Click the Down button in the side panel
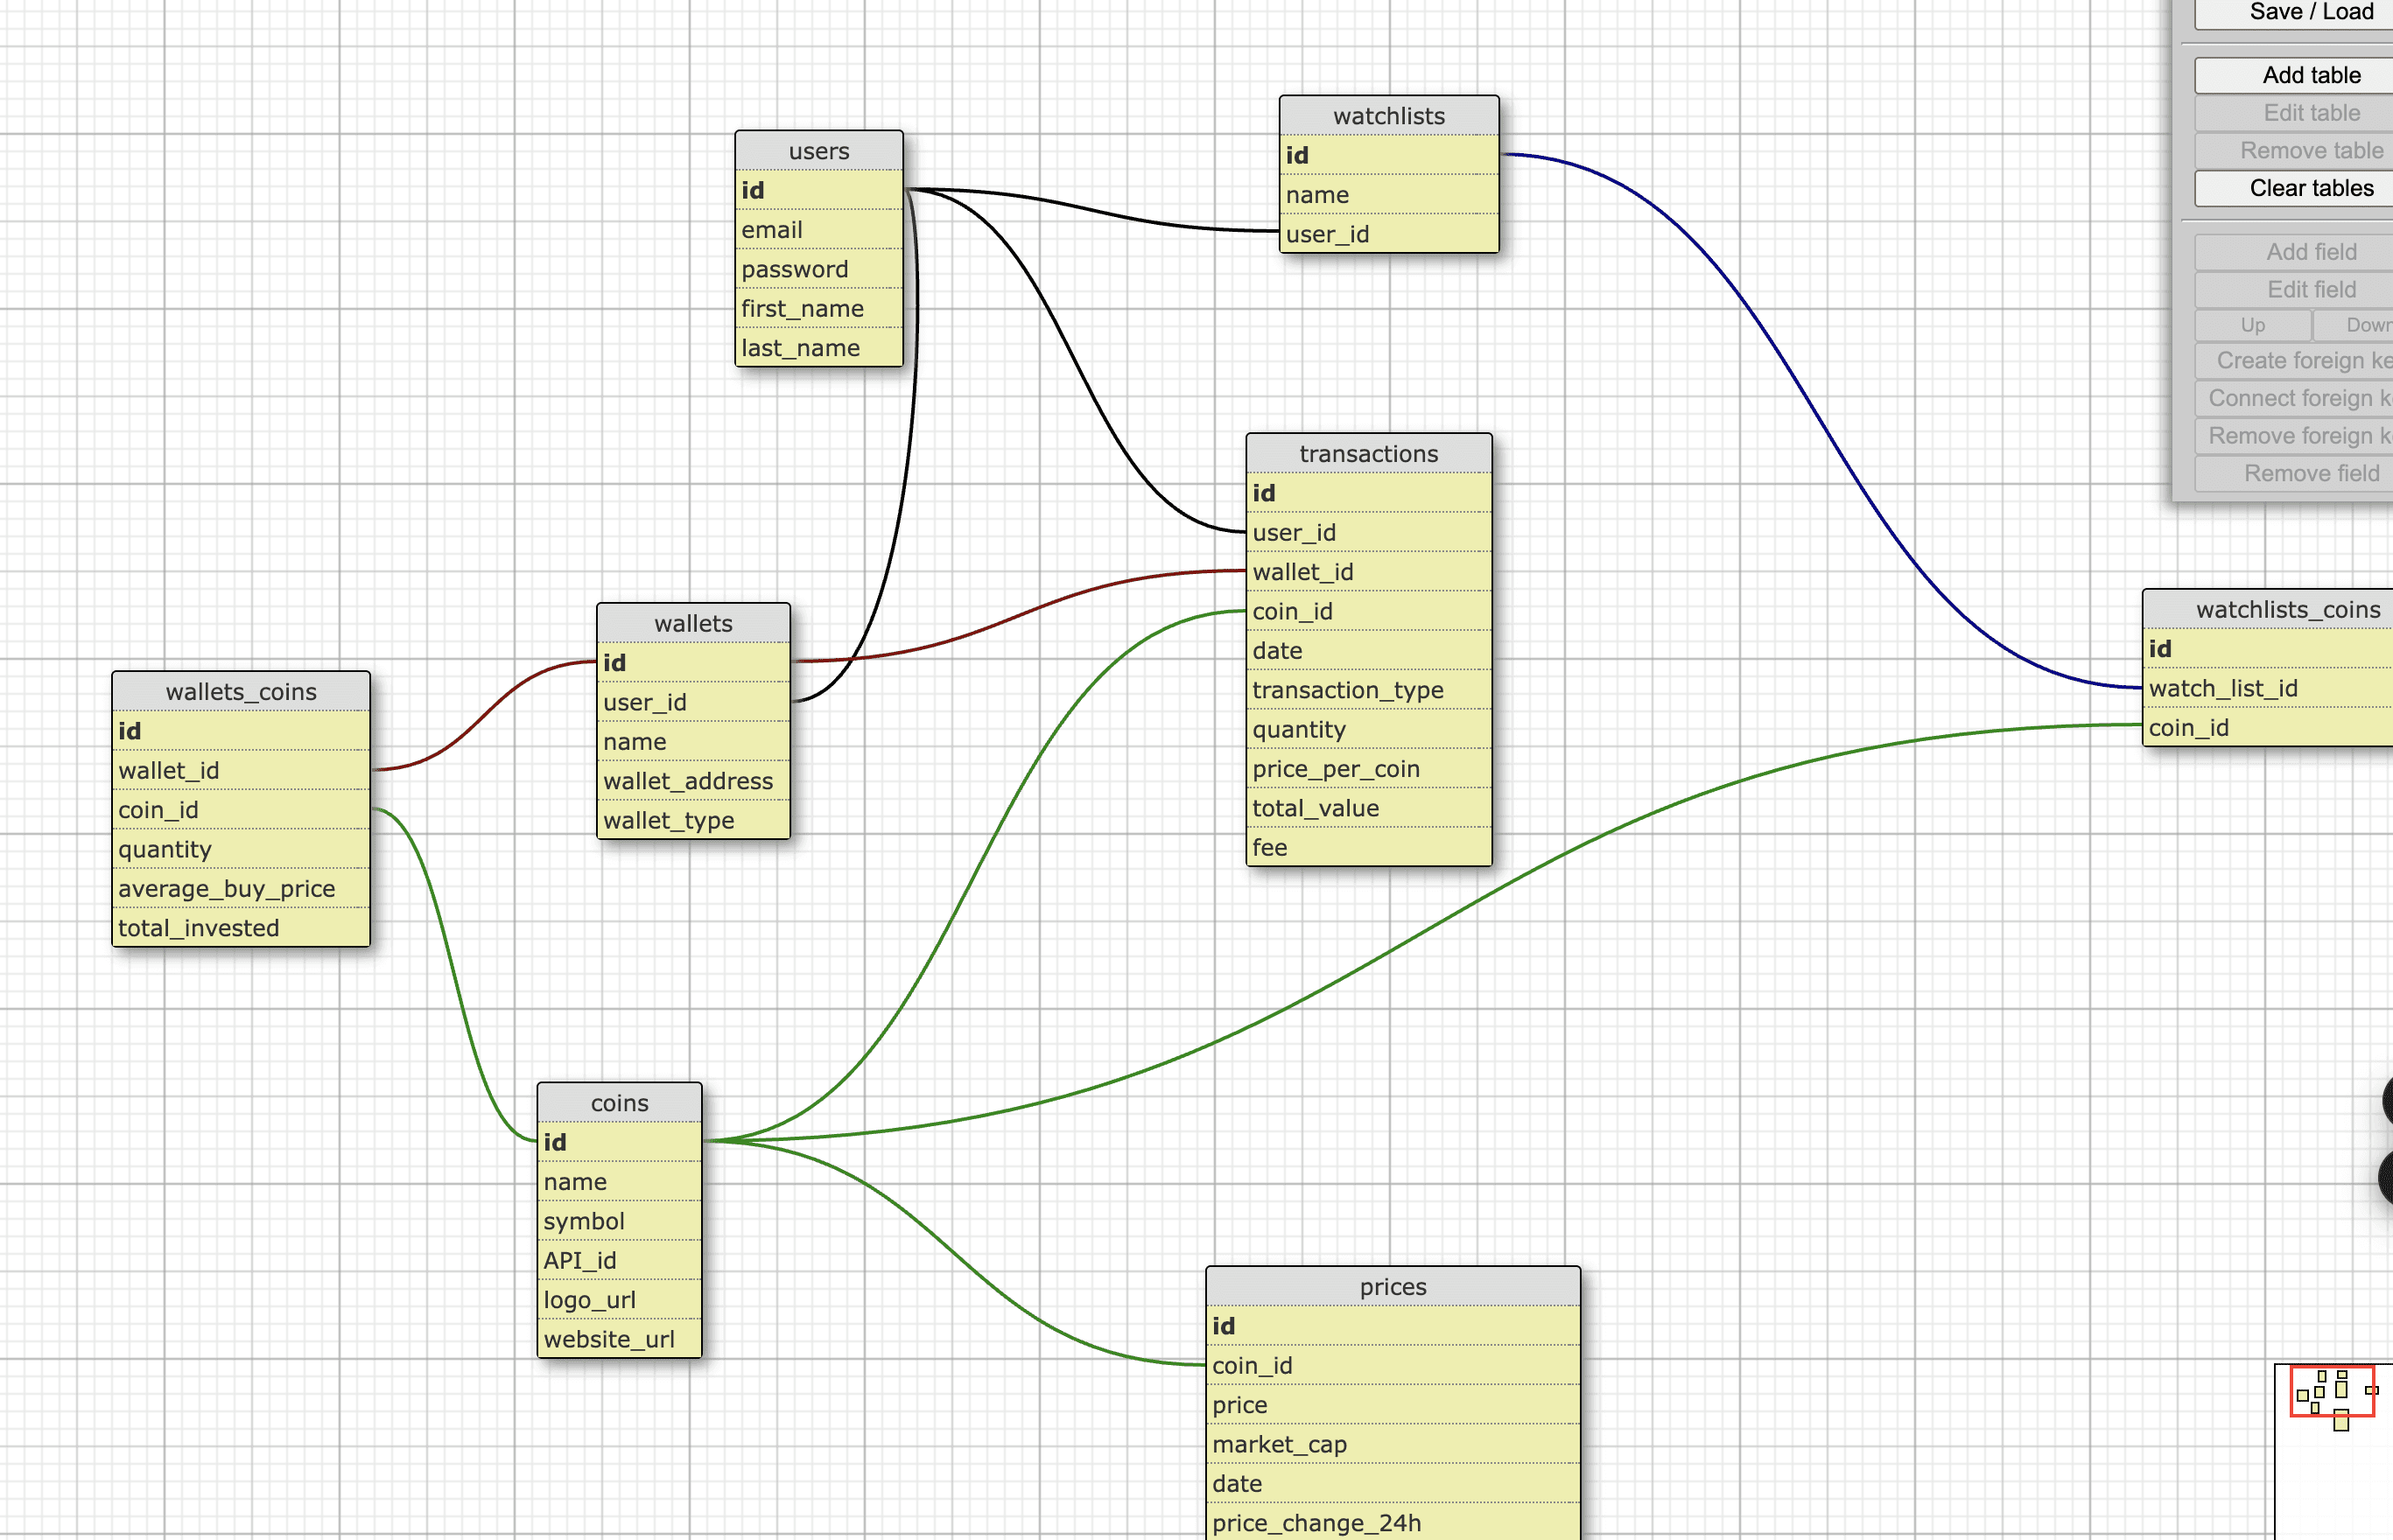The image size is (2393, 1540). click(2366, 325)
